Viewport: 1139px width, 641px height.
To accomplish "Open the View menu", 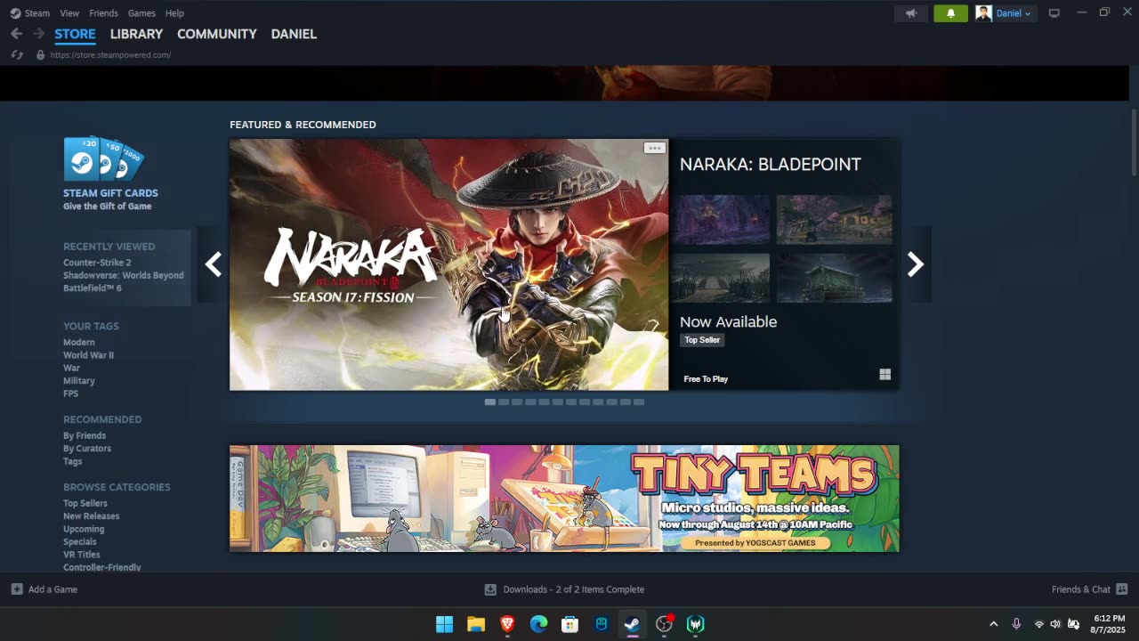I will 69,13.
